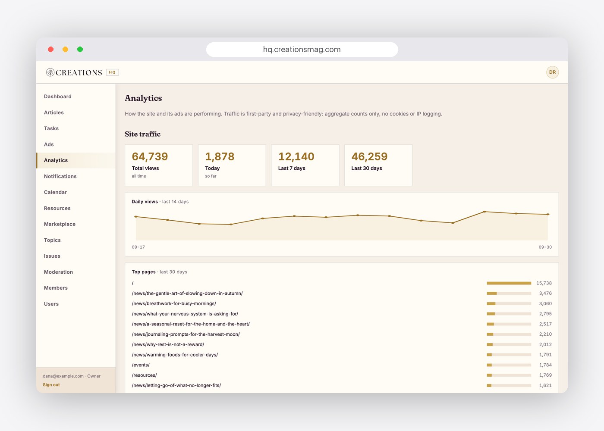Click the 09-30 chart date label
The width and height of the screenshot is (604, 431).
(545, 247)
